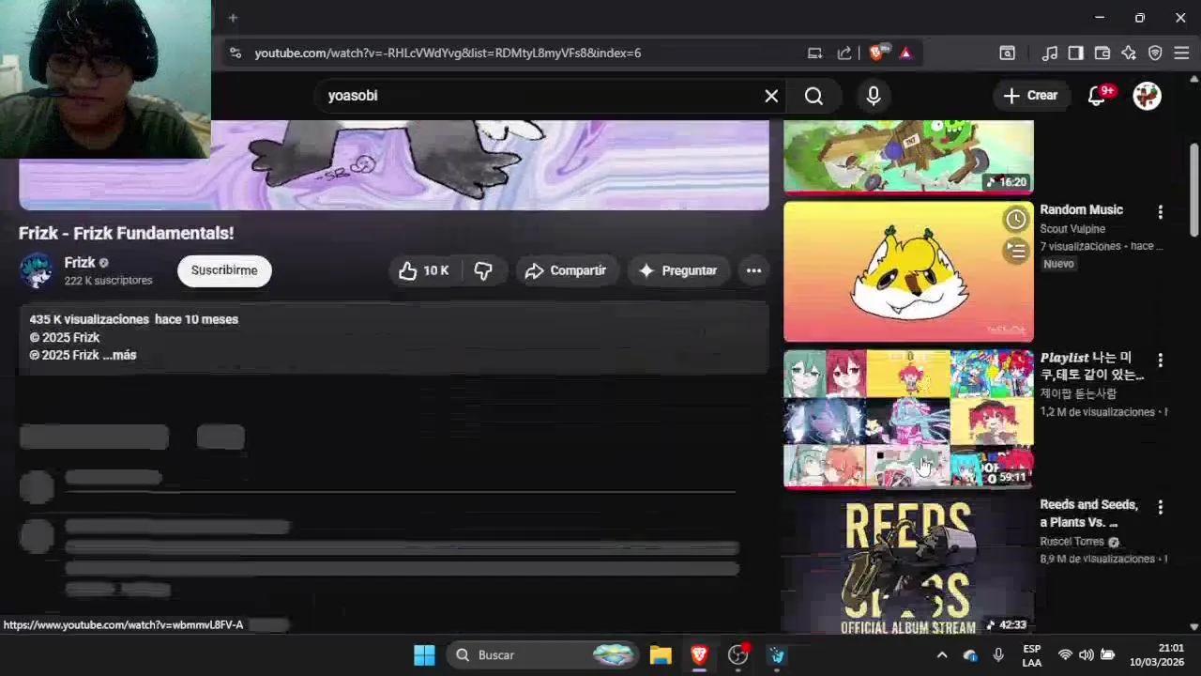1201x676 pixels.
Task: Open OBS Studio from the taskbar
Action: tap(738, 655)
